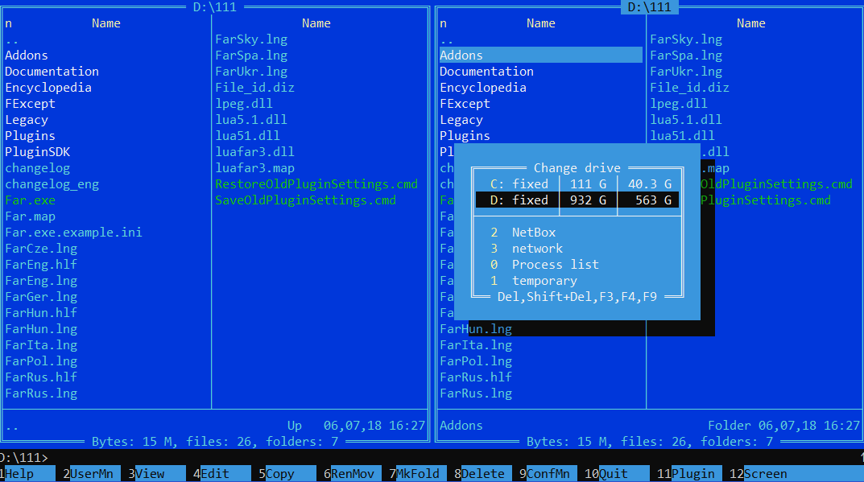Select Documentation folder in right panel
The image size is (864, 482).
coord(486,72)
